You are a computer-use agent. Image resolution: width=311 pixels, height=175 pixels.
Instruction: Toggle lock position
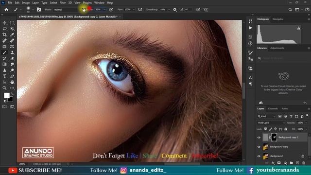pyautogui.click(x=276, y=129)
